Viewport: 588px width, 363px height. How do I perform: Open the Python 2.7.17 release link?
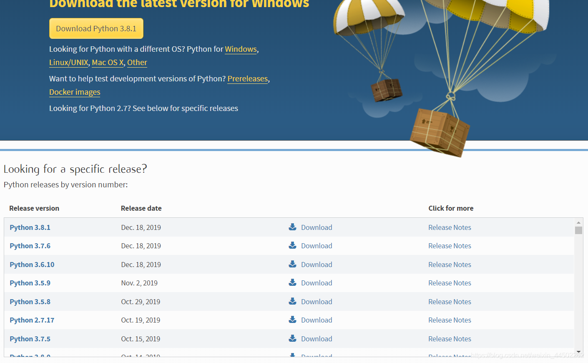(32, 320)
